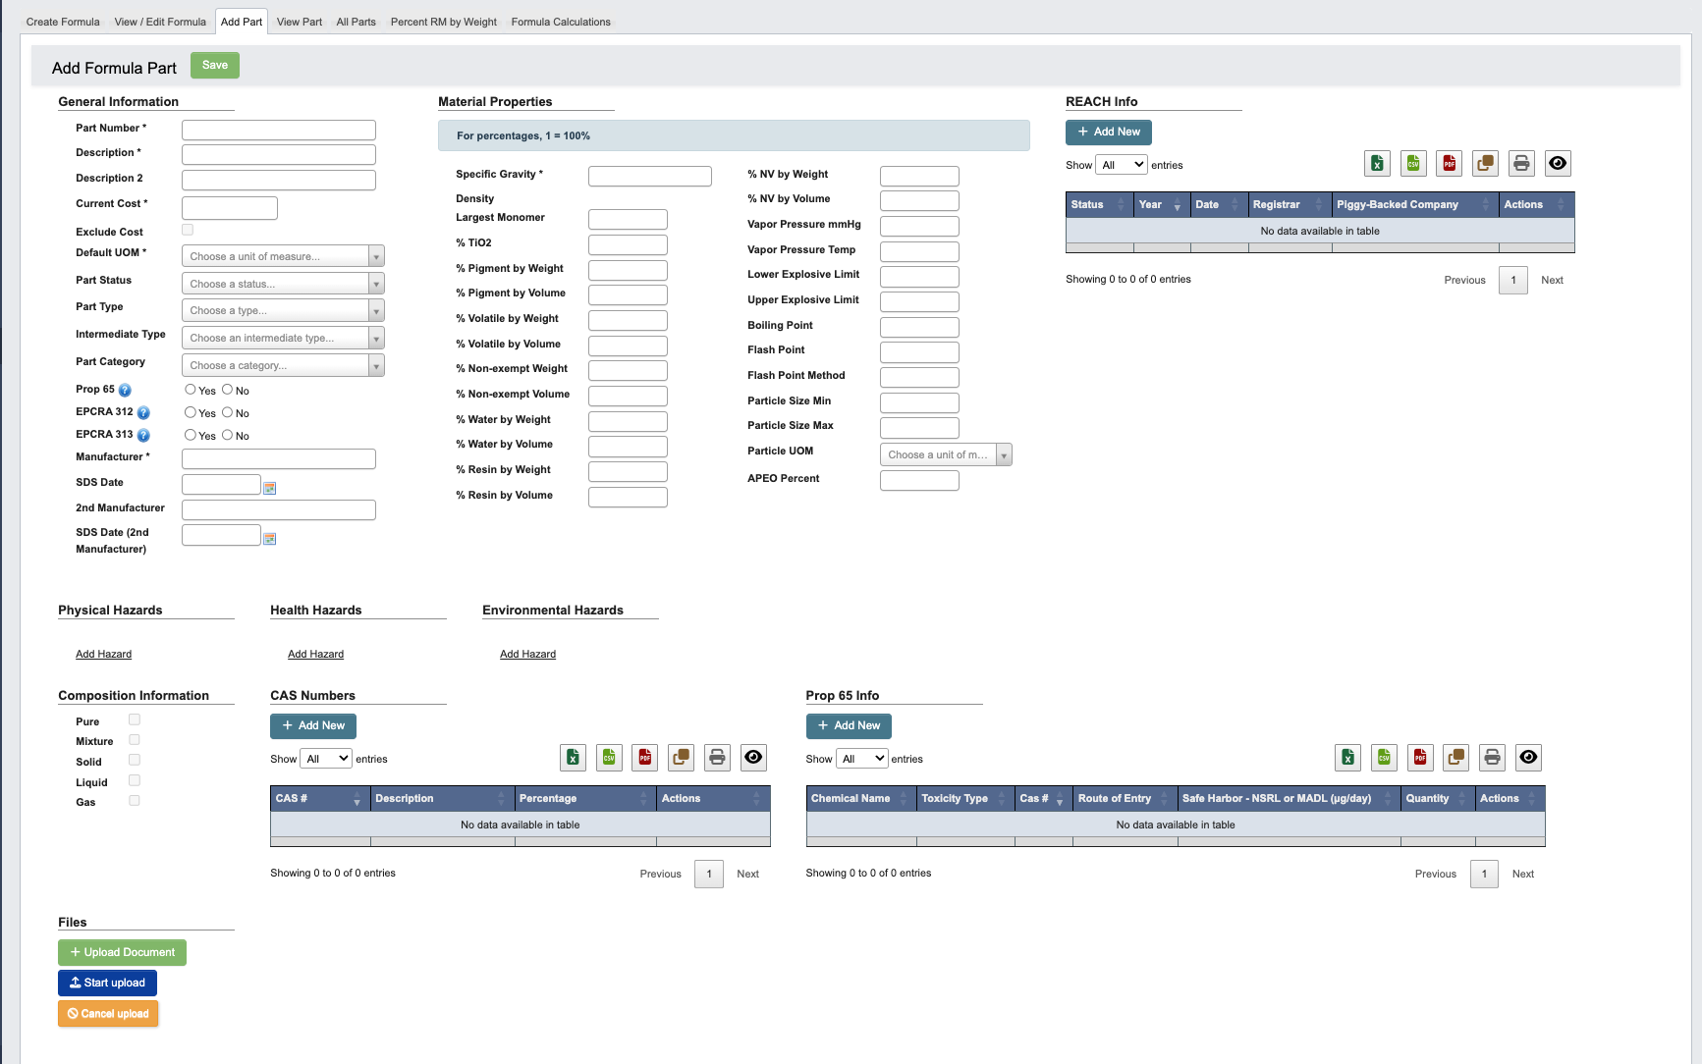1702x1064 pixels.
Task: Open the SDS Date calendar picker
Action: pos(270,488)
